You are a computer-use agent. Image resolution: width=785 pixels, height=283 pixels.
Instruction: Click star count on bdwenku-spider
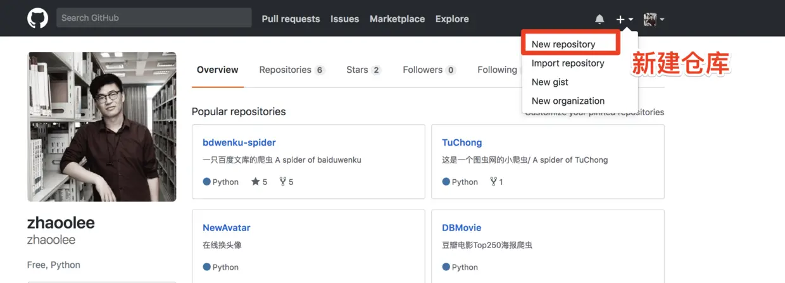(x=260, y=182)
